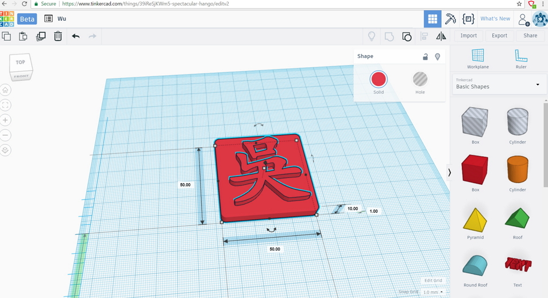Click the Export button
Screen dimensions: 548x298
click(x=499, y=36)
